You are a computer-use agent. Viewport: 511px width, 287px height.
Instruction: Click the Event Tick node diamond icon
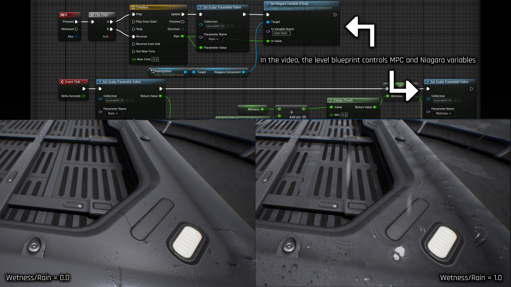point(62,82)
